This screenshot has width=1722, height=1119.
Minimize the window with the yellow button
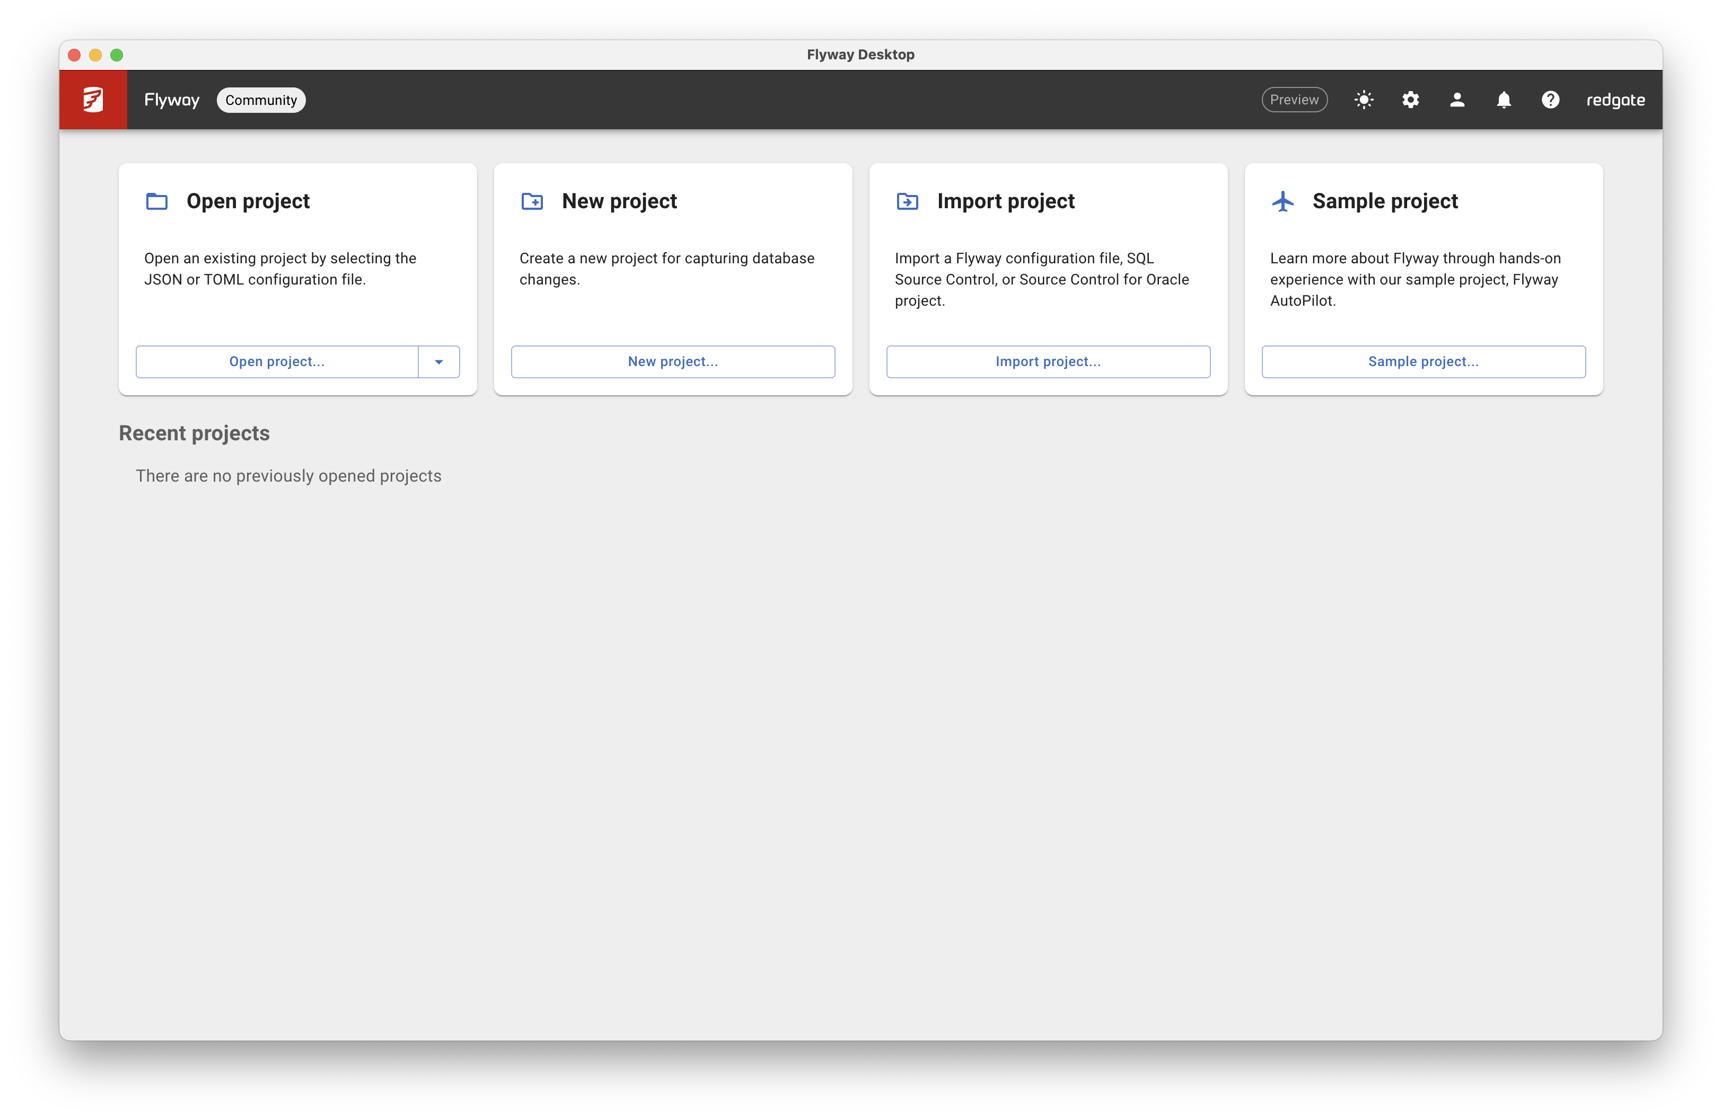[x=95, y=55]
